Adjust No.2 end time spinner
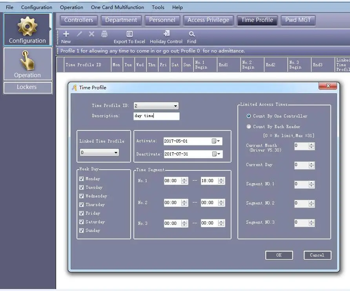350x291 pixels. [221, 202]
